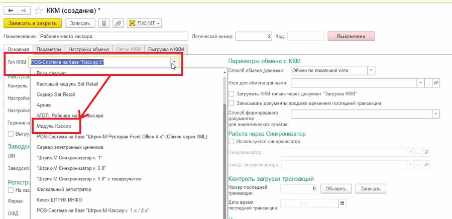Click Записать и закрыть button

point(33,23)
